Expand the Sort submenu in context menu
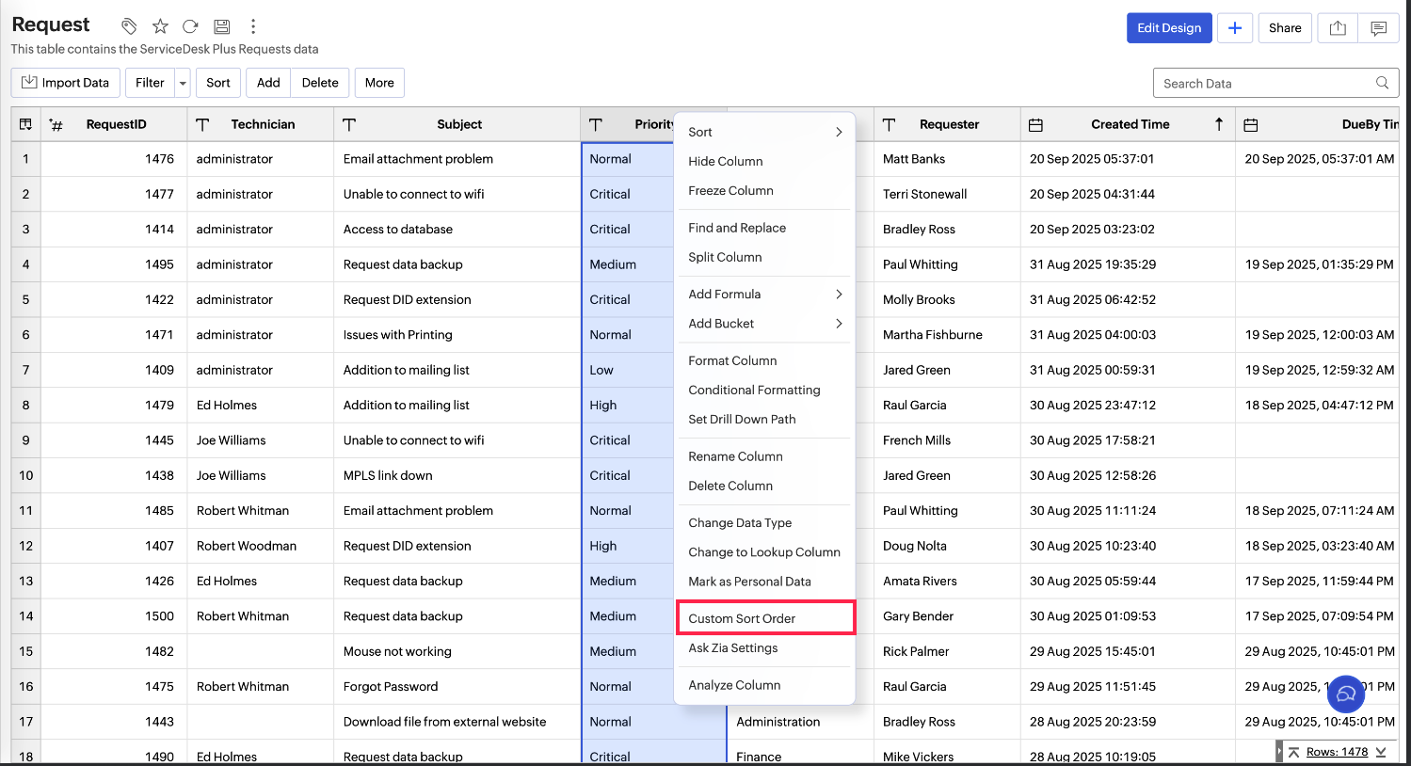1411x766 pixels. pyautogui.click(x=838, y=133)
